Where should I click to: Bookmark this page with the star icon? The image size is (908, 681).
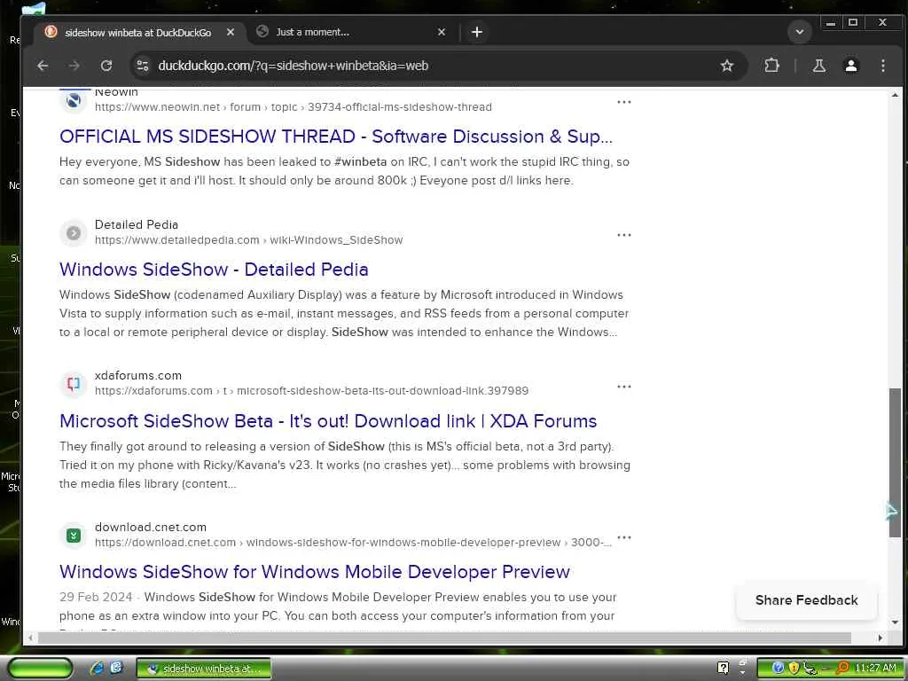727,66
